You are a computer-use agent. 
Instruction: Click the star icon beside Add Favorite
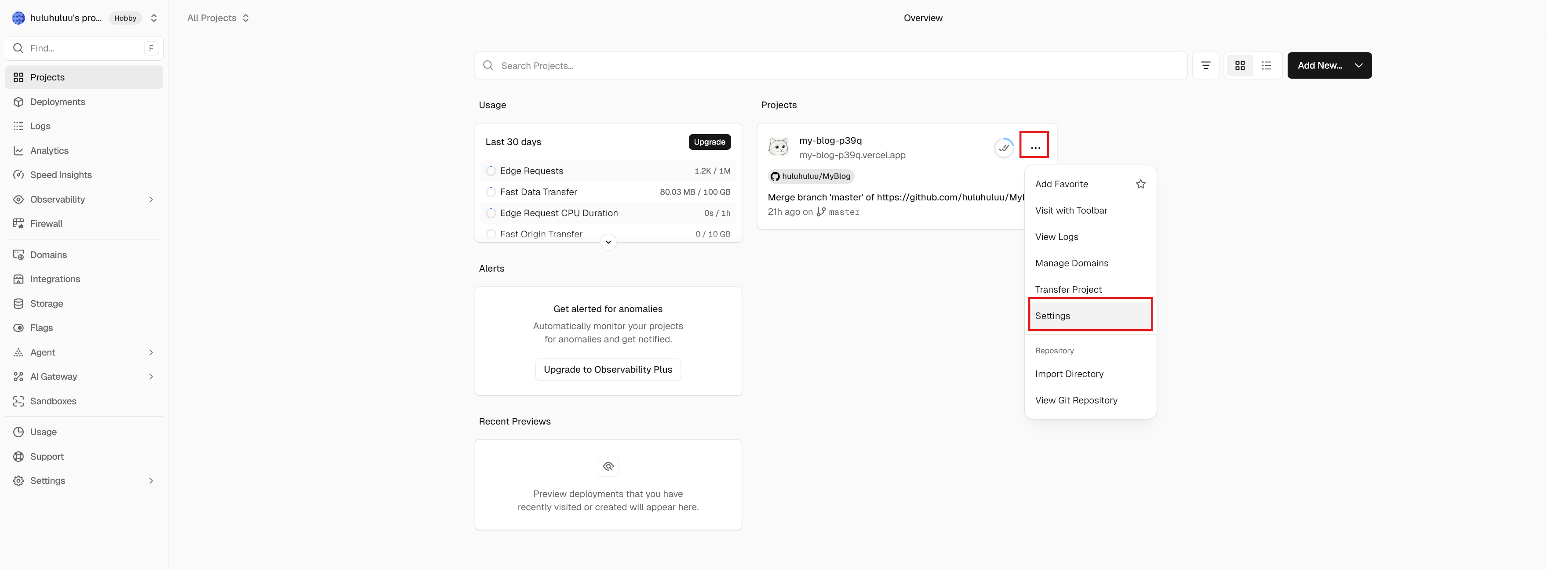[x=1140, y=184]
